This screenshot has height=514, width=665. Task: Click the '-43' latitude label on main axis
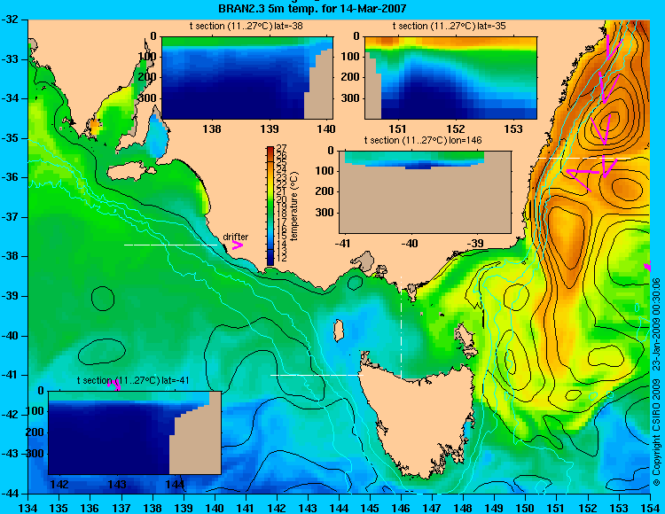pos(9,454)
